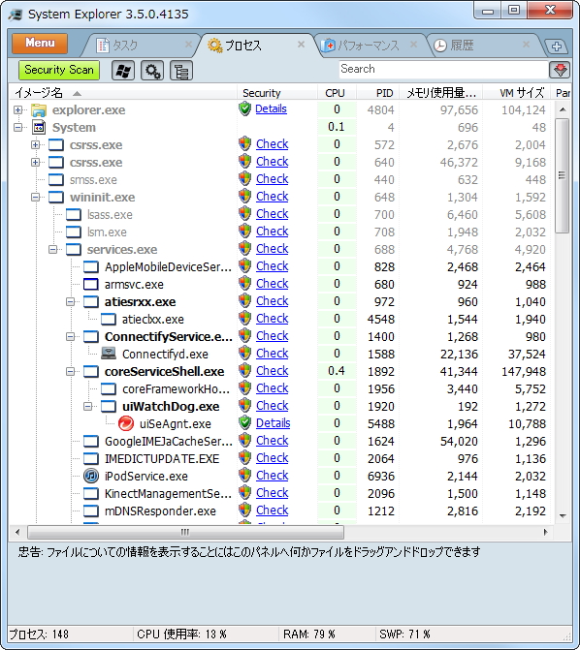Click the horizontal scrollbar right arrow
This screenshot has width=580, height=650.
tap(545, 532)
